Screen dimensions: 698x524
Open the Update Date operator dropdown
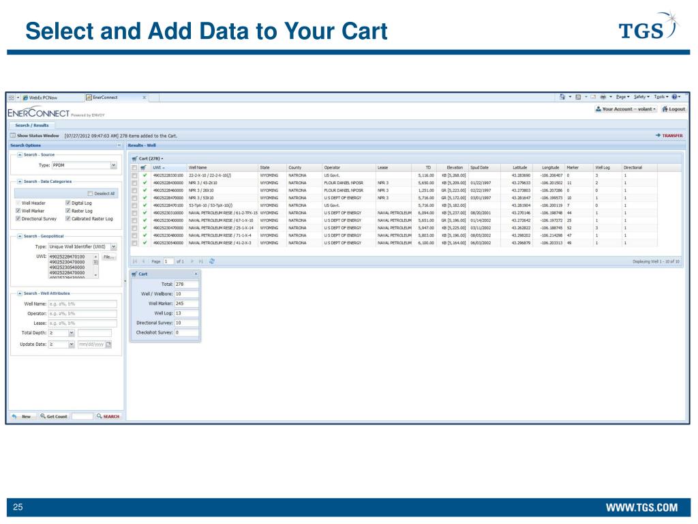click(71, 345)
